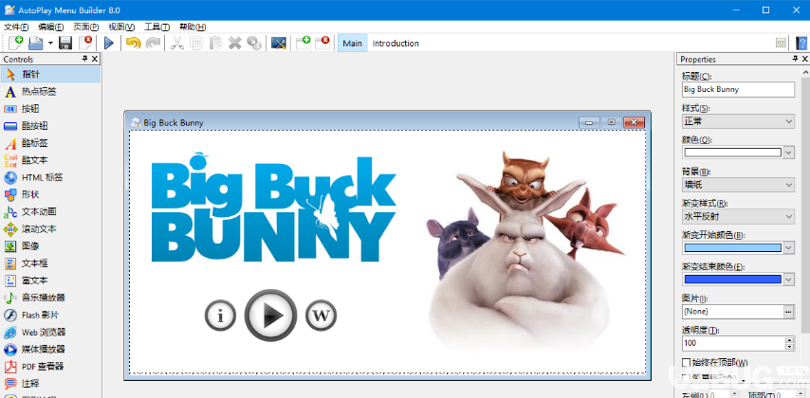Switch to the Main page tab
Viewport: 810px width, 398px height.
[352, 44]
